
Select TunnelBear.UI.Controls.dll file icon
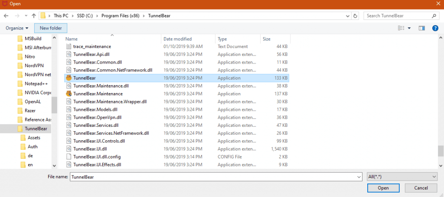[x=69, y=141]
